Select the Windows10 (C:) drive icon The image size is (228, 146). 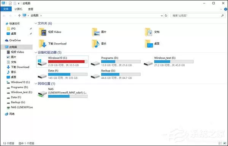42,62
